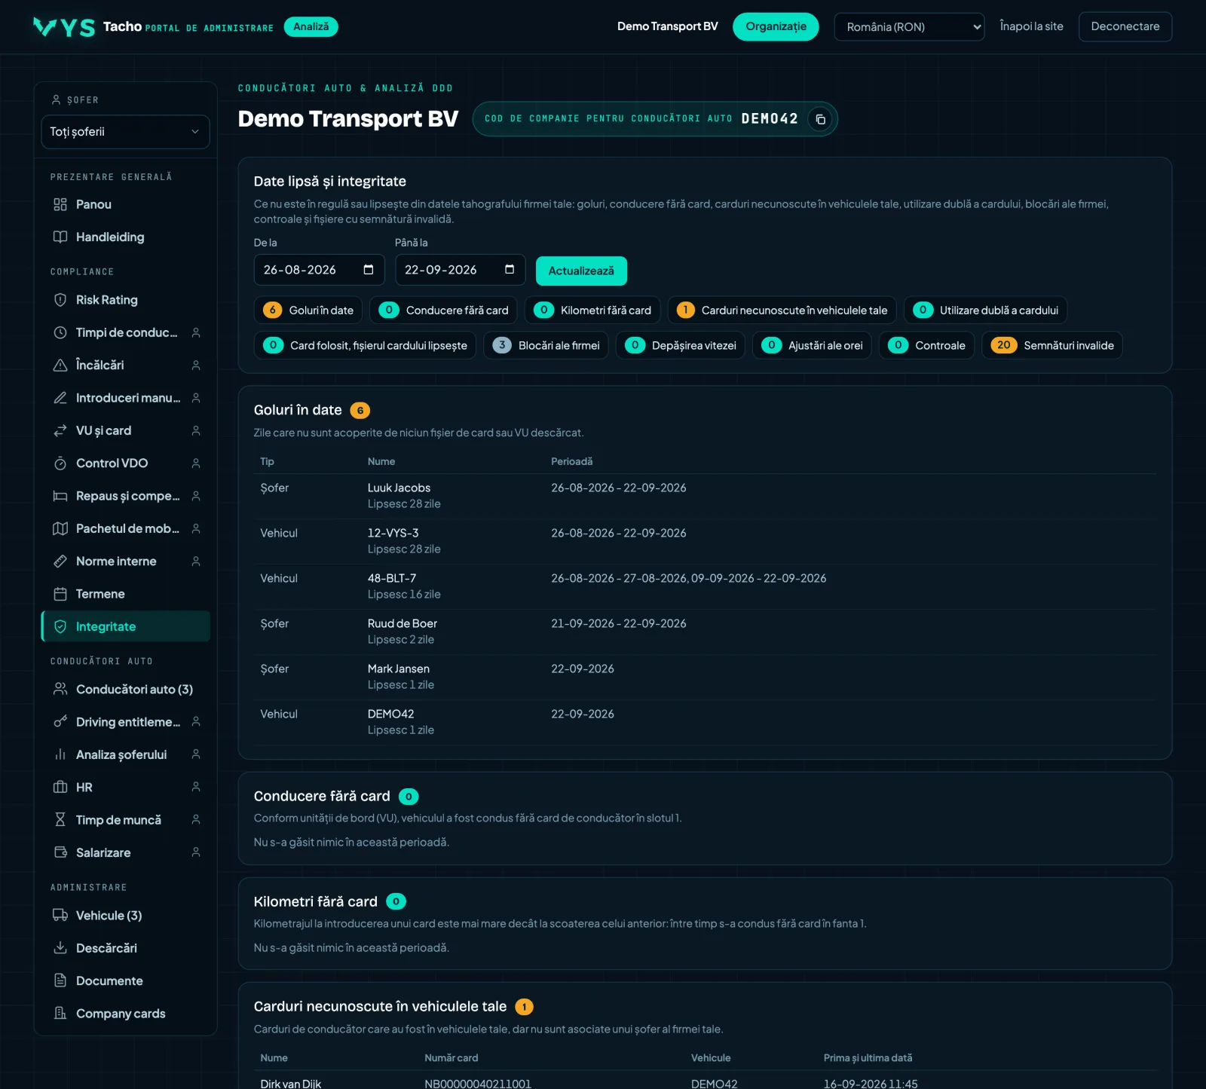
Task: Open Control VDO stopwatch icon
Action: click(60, 463)
